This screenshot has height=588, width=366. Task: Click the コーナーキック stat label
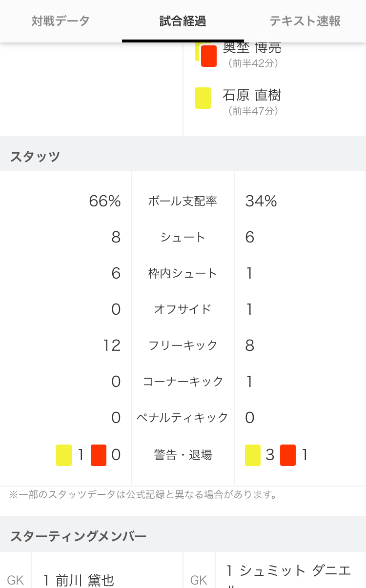[x=183, y=382]
